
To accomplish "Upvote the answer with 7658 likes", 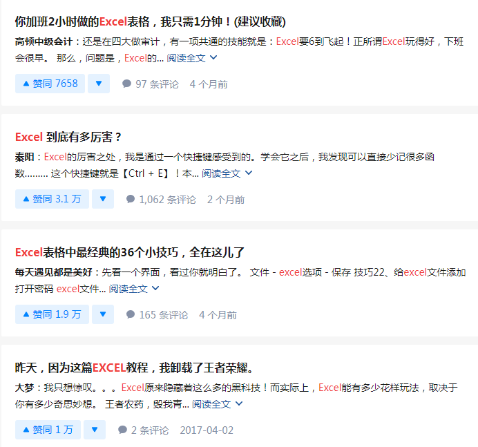I will 50,84.
